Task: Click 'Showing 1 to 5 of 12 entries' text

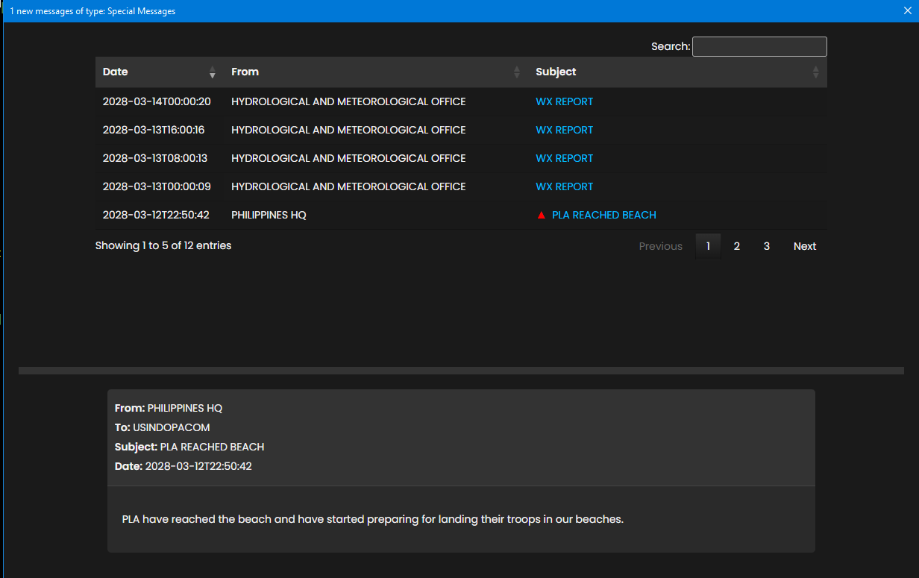Action: pyautogui.click(x=163, y=245)
